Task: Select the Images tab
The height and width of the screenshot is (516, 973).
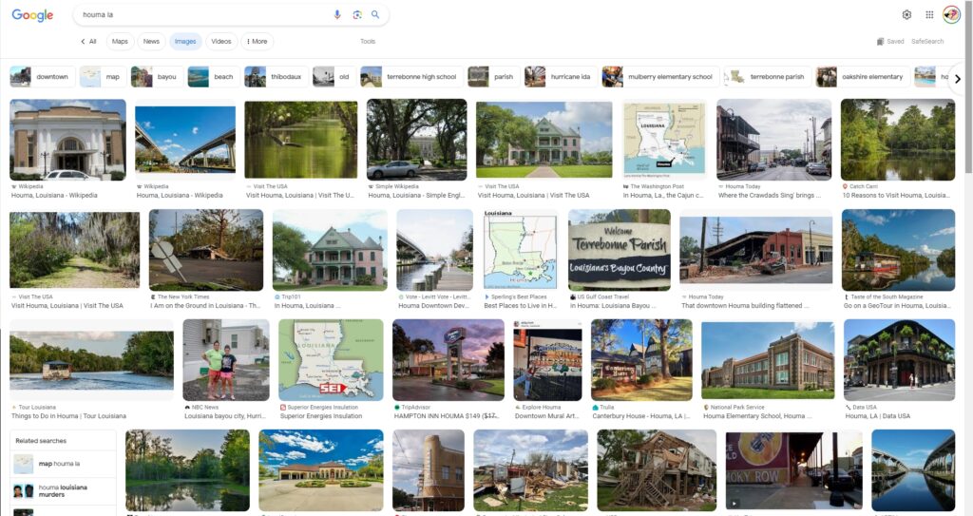Action: coord(185,42)
